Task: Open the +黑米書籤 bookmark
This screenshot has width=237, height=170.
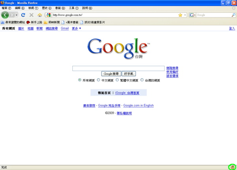Action: click(70, 22)
